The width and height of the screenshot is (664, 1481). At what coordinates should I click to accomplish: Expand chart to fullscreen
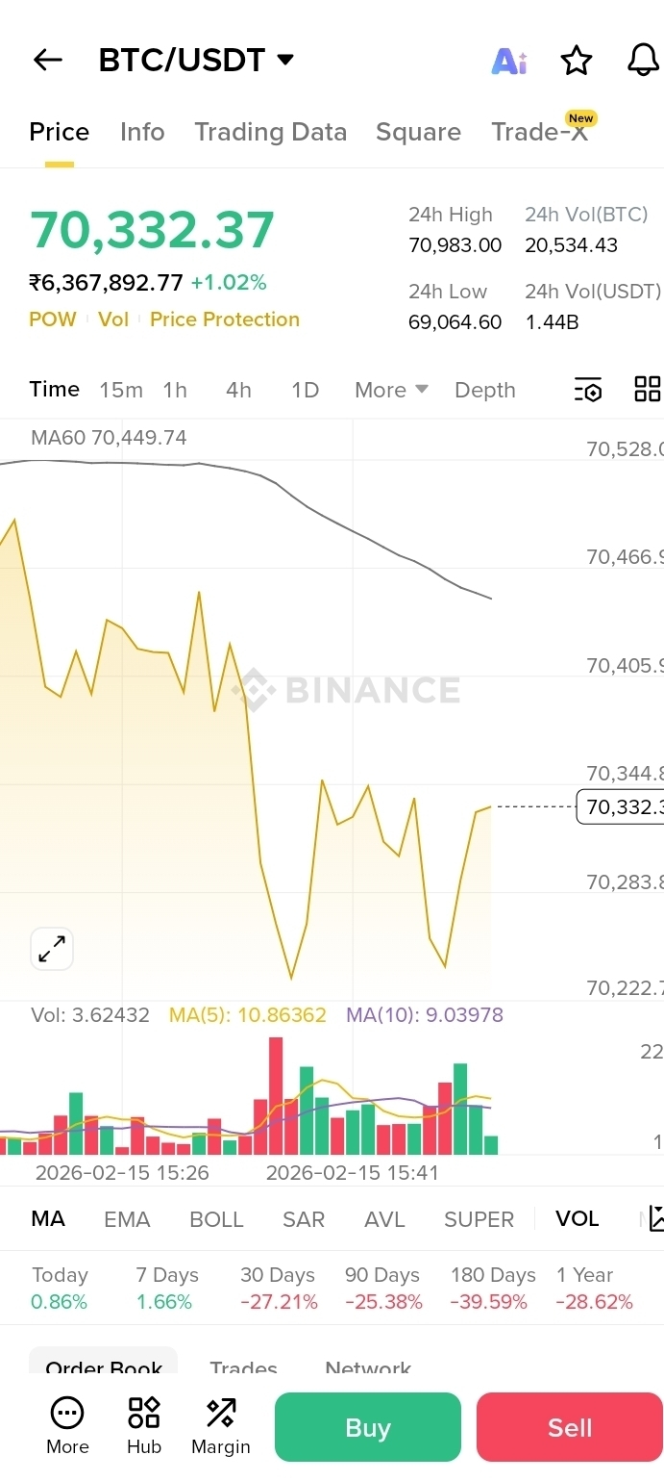(52, 949)
